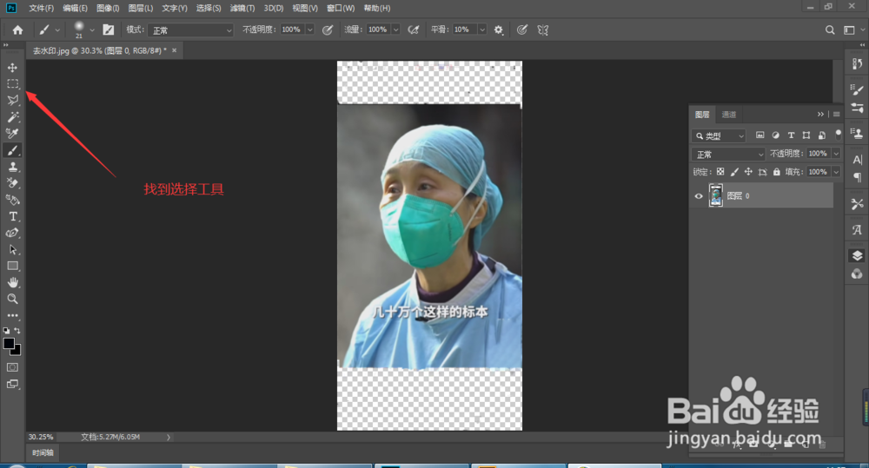
Task: Lock transparent pixels of the layer
Action: pos(720,172)
